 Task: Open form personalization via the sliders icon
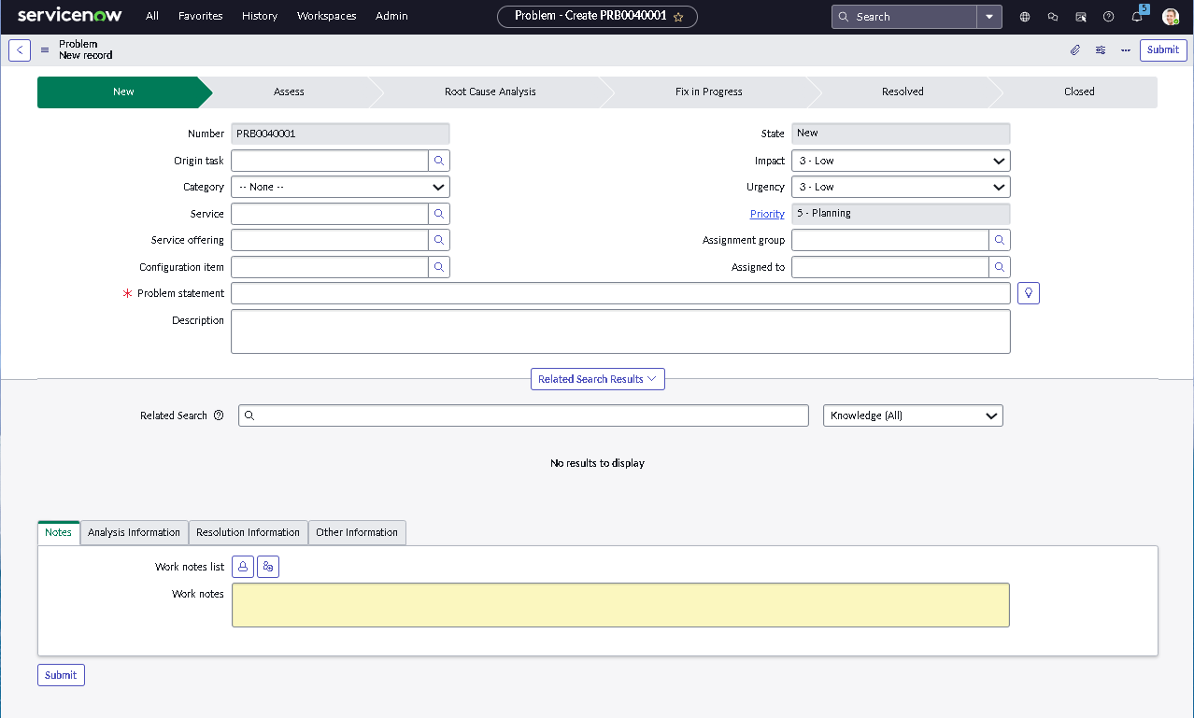(x=1100, y=49)
